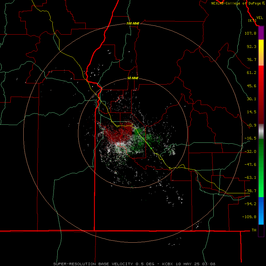This screenshot has width=266, height=266.
Task: Select the 45.6 scale value
Action: [x=252, y=86]
